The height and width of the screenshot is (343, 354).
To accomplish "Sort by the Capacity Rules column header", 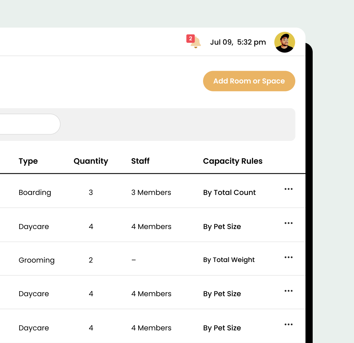I will click(232, 161).
